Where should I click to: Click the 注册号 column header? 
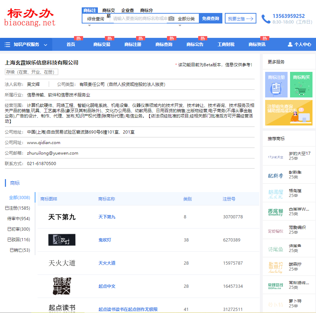click(229, 199)
